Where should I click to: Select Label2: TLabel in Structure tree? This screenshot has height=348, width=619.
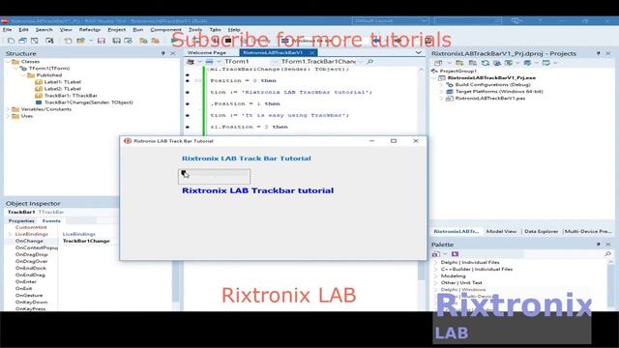62,89
